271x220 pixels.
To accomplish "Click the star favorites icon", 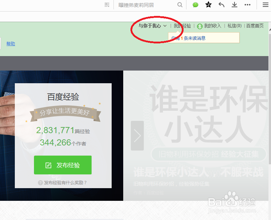I will coord(208,5).
